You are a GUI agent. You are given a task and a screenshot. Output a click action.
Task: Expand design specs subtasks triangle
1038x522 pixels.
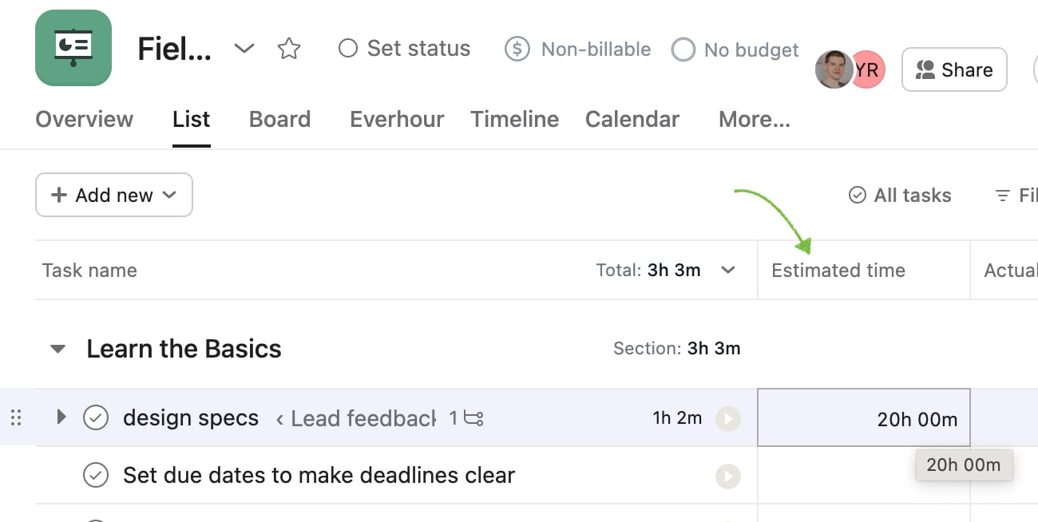(61, 417)
